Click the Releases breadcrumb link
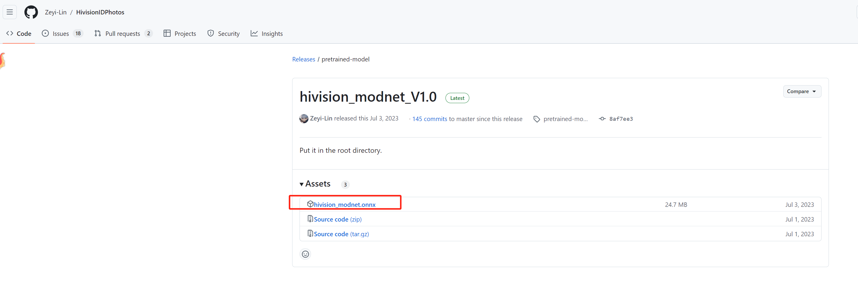Image resolution: width=858 pixels, height=285 pixels. (x=303, y=59)
